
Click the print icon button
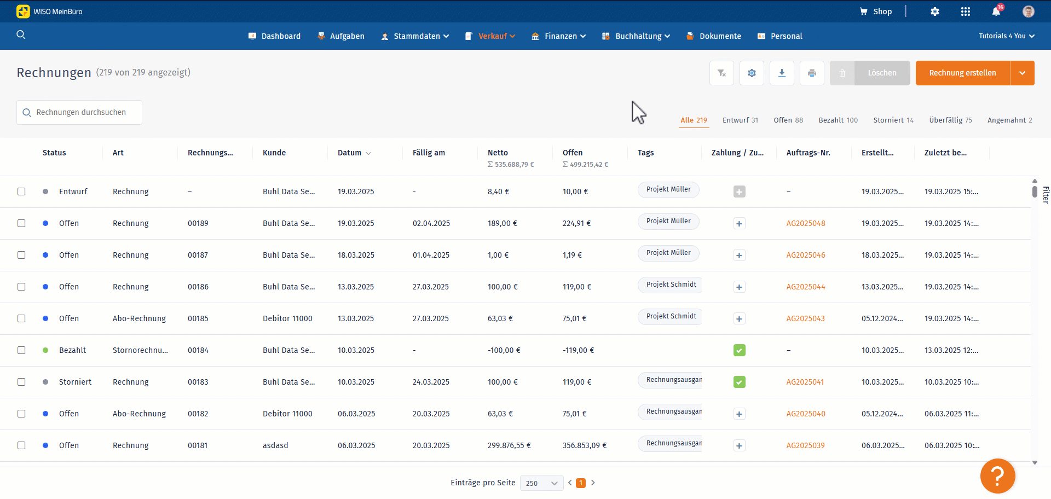[x=812, y=73]
